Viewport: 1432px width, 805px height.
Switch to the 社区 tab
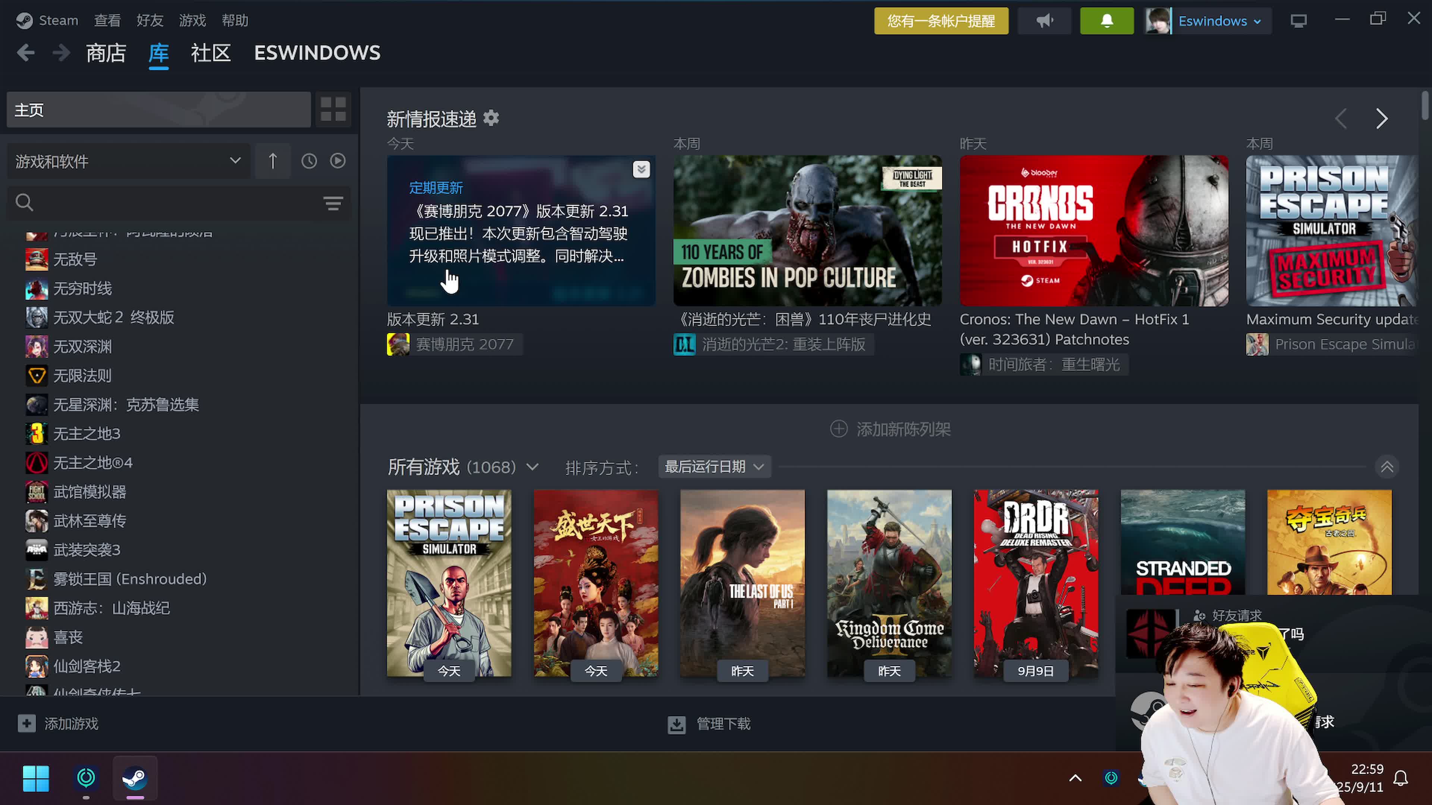[211, 53]
